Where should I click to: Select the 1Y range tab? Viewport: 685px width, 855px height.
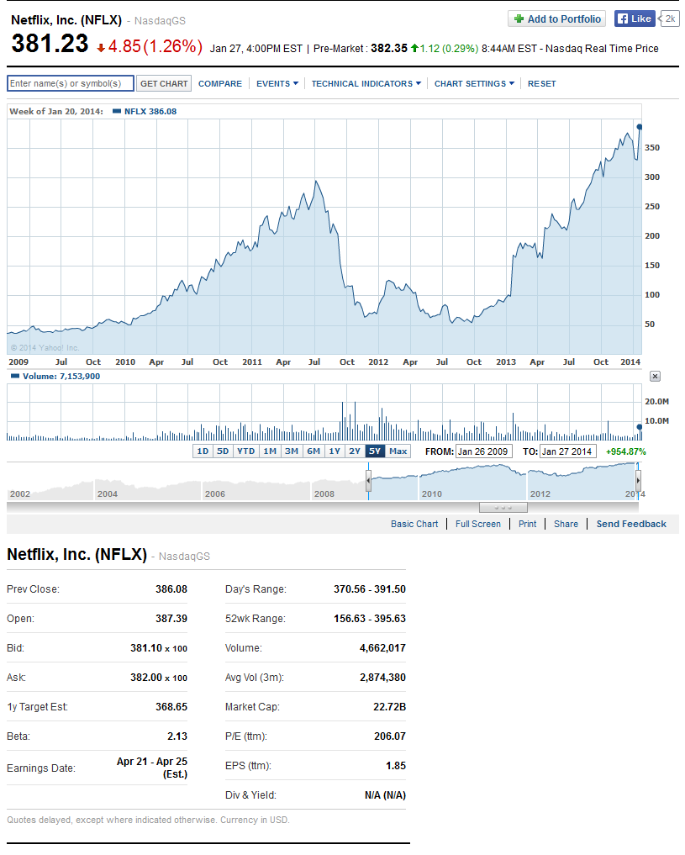[335, 451]
